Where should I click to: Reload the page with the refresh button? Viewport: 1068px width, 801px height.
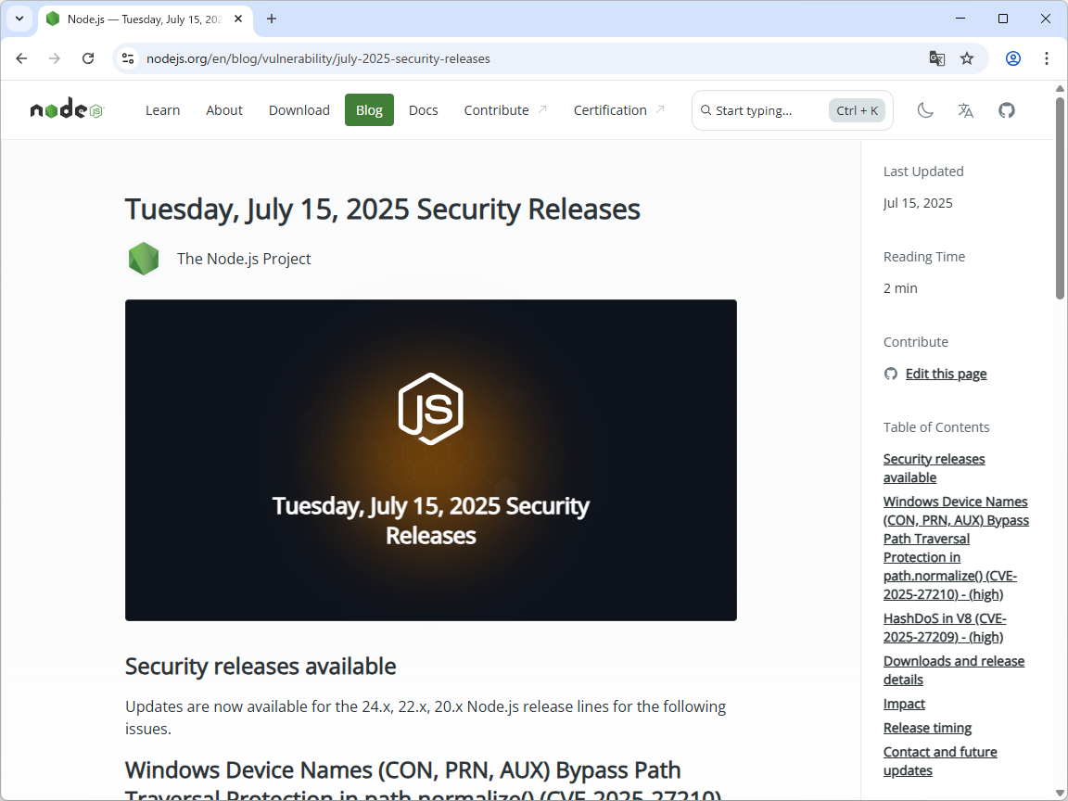click(88, 57)
